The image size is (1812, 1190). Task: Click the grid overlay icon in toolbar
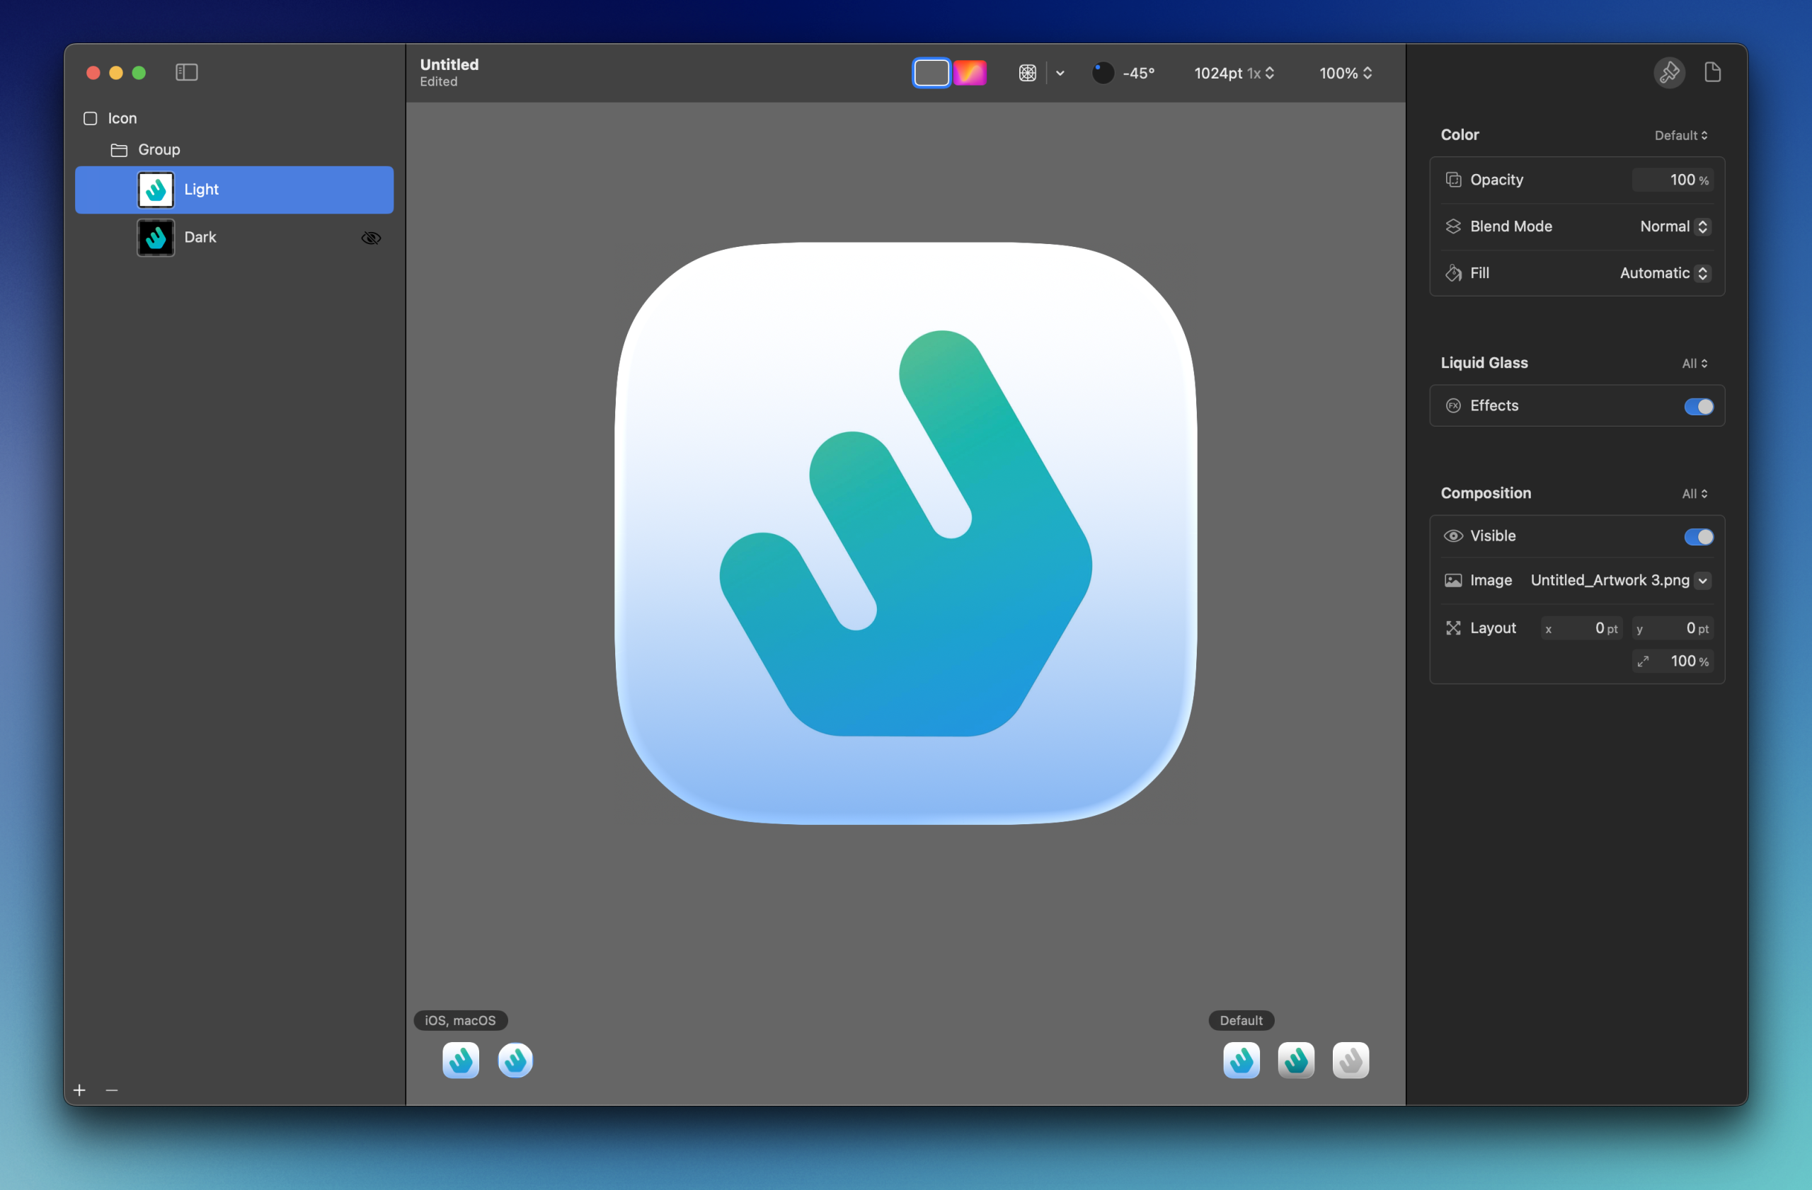1027,73
